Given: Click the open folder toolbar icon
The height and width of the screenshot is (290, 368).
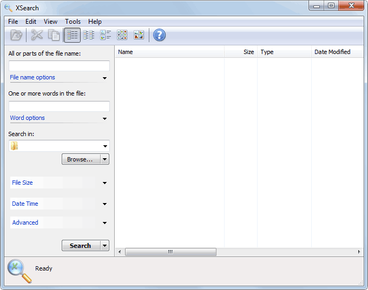Looking at the screenshot, I should tap(17, 36).
